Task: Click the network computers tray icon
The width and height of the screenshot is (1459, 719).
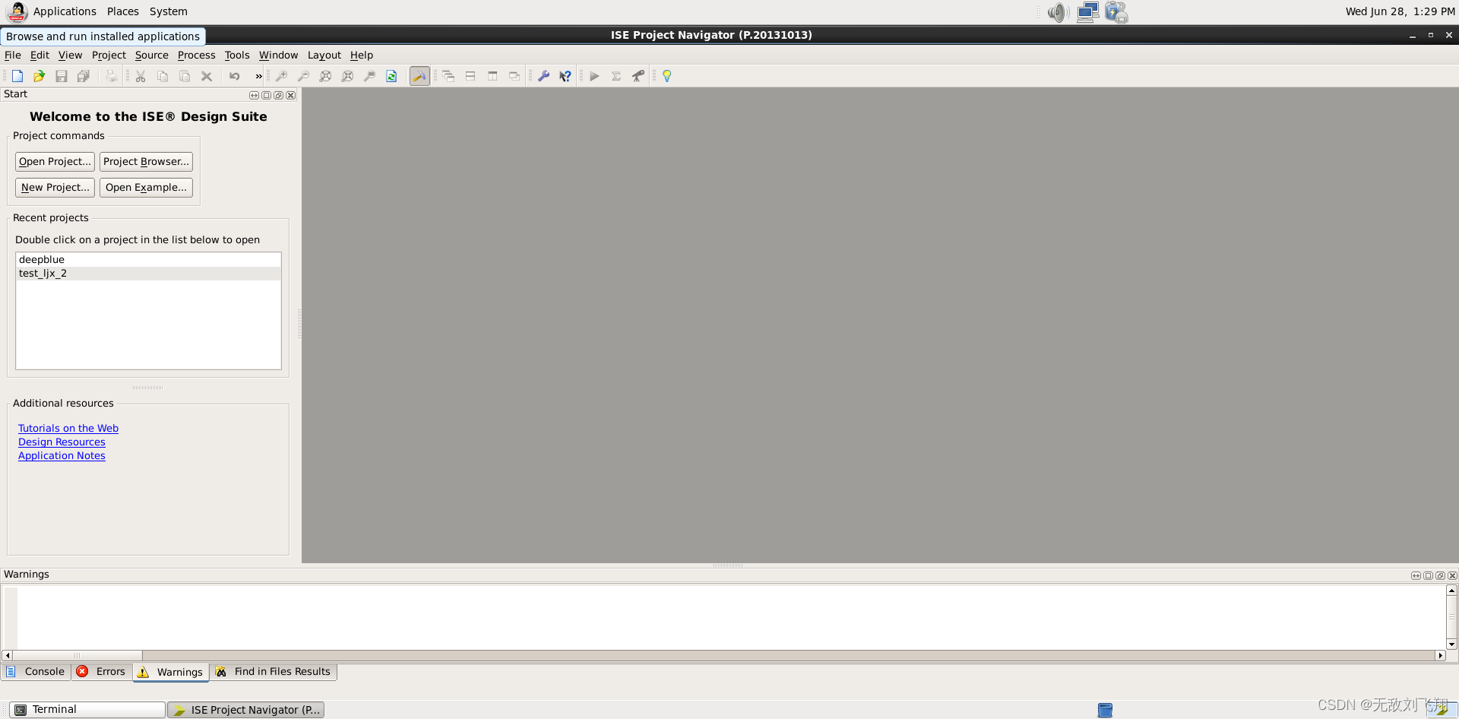Action: coord(1087,12)
